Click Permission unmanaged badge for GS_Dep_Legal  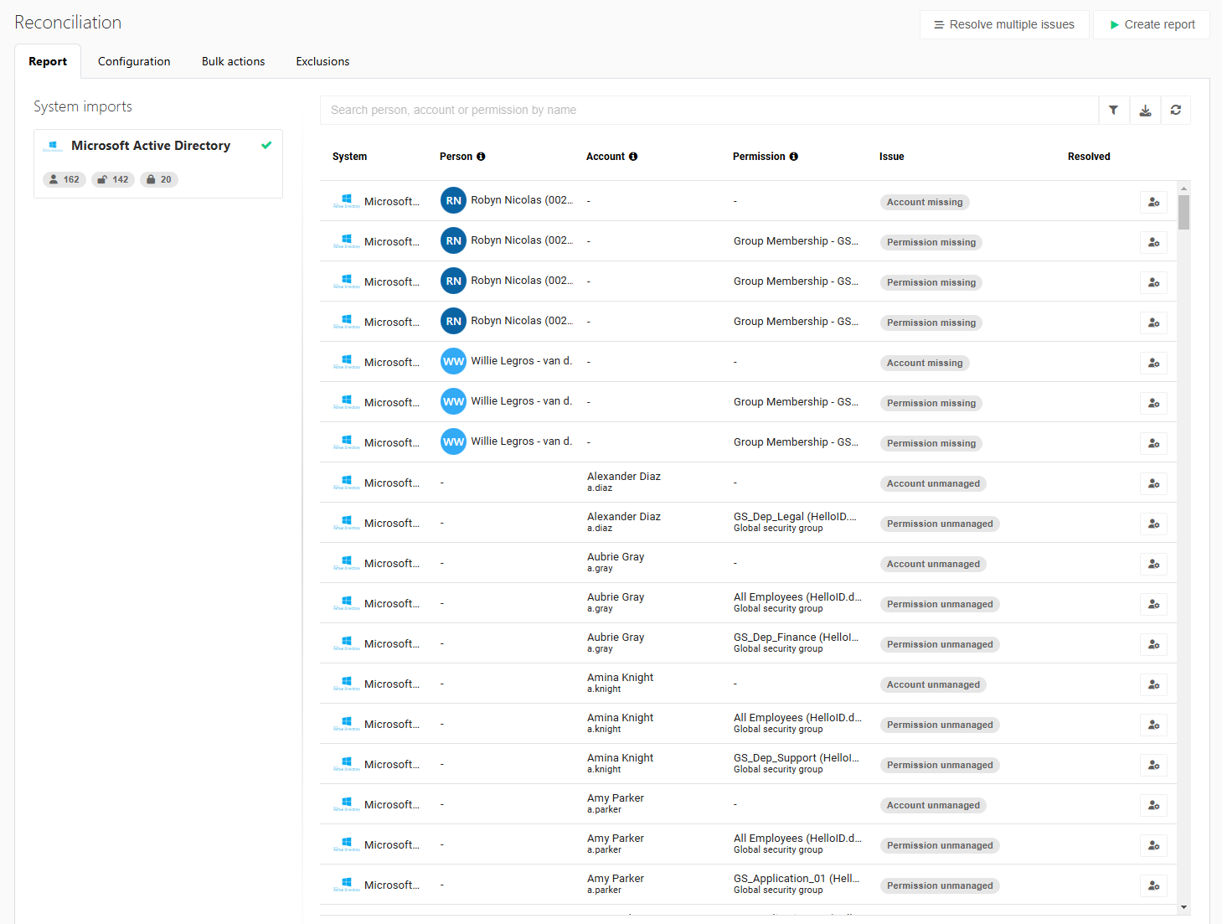pos(940,524)
